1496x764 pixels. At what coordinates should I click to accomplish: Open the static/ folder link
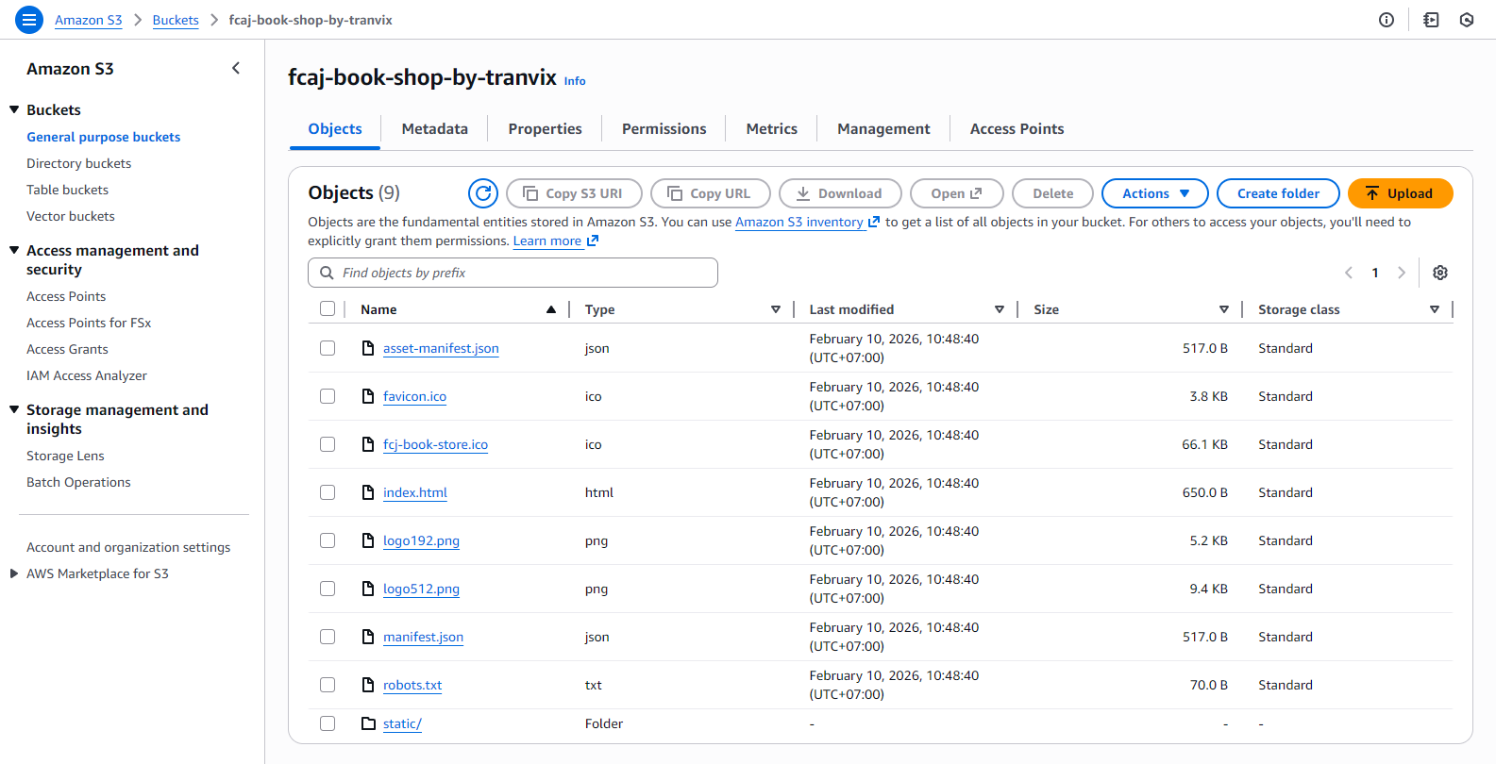click(x=402, y=723)
